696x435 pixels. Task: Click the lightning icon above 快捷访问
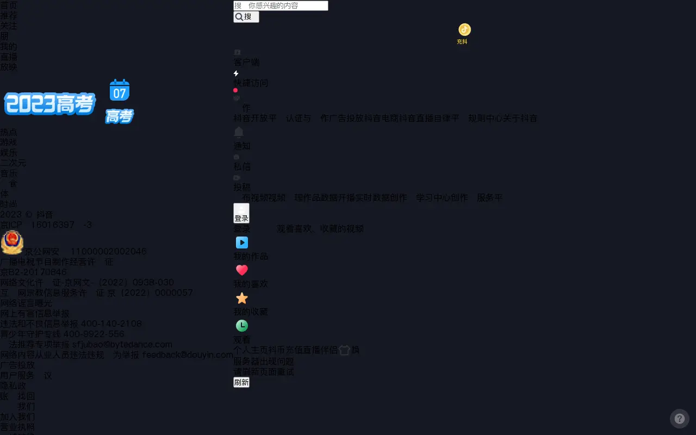[236, 73]
